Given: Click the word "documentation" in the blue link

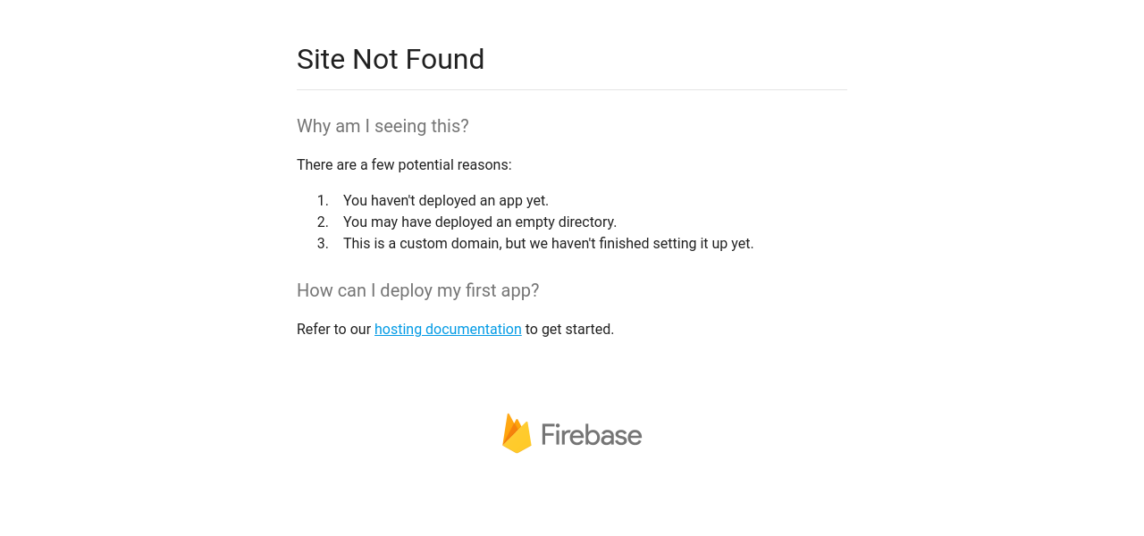Looking at the screenshot, I should click(473, 330).
